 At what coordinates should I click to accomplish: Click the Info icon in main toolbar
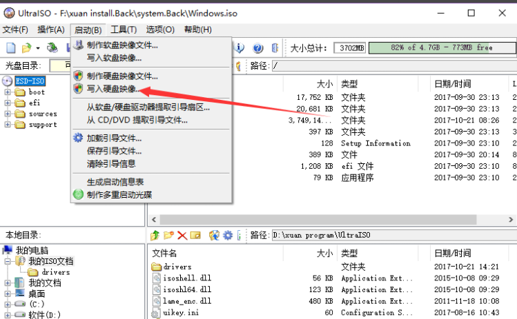240,48
